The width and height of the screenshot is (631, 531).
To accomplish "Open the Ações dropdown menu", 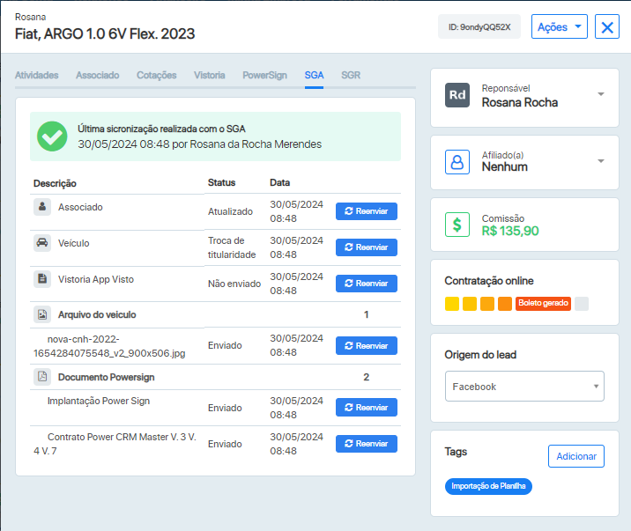I will [x=560, y=27].
